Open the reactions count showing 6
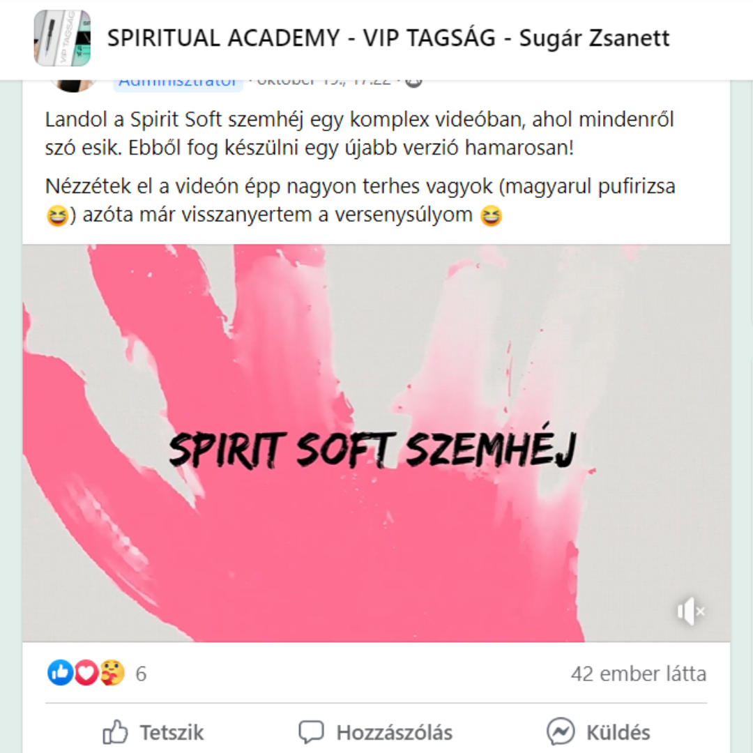 point(141,674)
